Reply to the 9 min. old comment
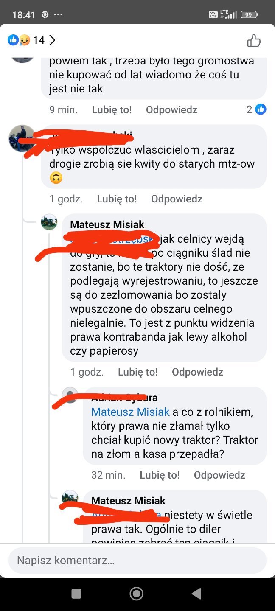 coord(171,110)
